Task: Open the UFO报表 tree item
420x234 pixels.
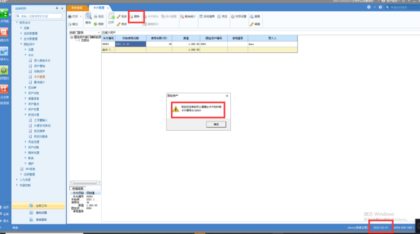Action: (x=30, y=169)
